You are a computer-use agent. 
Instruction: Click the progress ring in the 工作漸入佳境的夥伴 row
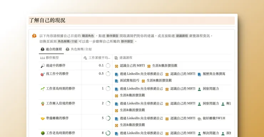pos(108,103)
